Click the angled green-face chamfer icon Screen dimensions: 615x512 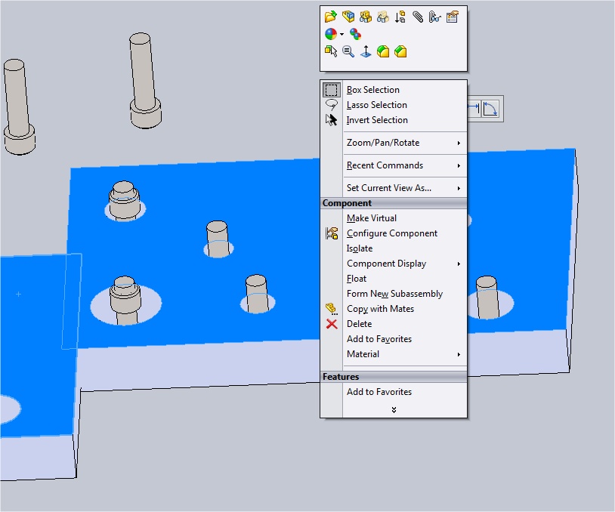400,51
